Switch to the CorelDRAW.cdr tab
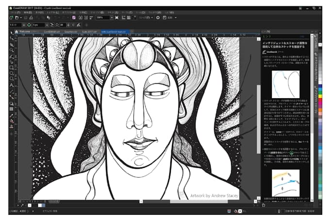 (52, 31)
